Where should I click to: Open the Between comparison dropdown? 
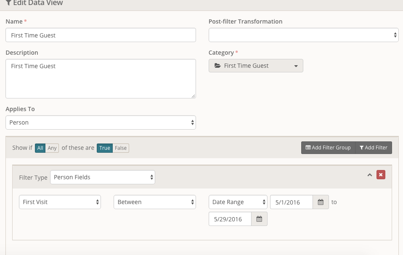[154, 202]
